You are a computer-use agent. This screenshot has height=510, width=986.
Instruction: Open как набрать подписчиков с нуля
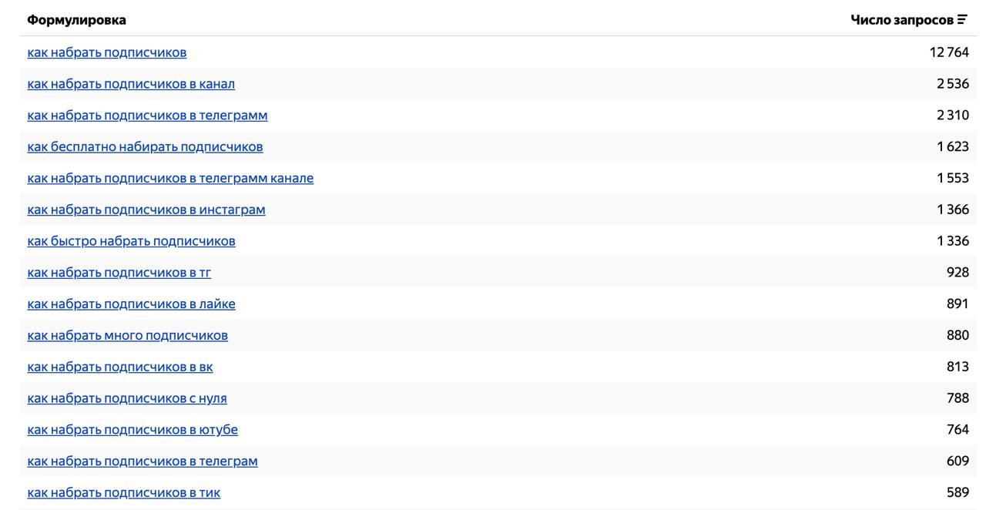pyautogui.click(x=127, y=398)
